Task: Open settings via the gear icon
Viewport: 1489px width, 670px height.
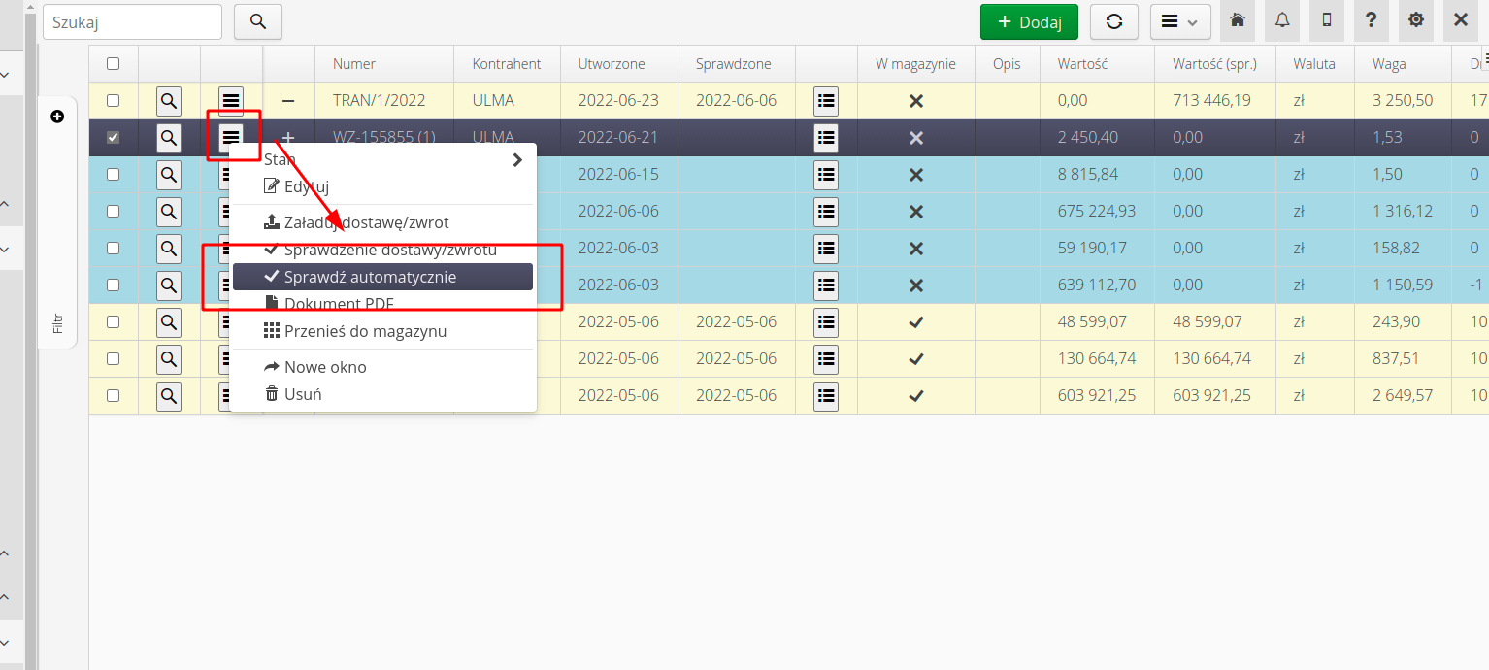Action: 1415,20
